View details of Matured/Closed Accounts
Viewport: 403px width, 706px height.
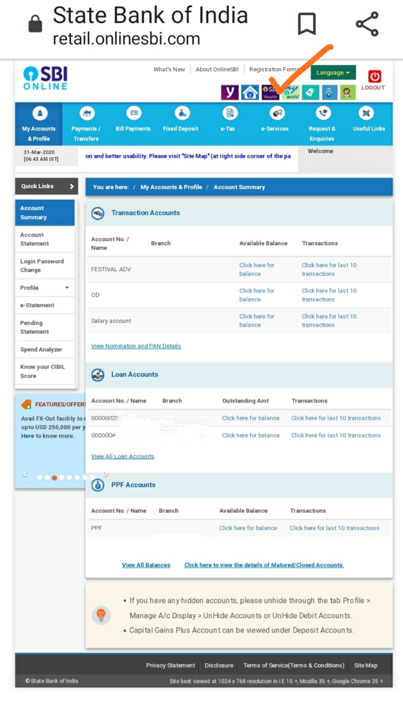pos(264,565)
